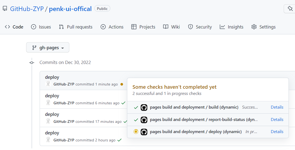The width and height of the screenshot is (295, 150).
Task: Click green checkmark beside 2 hours ago commit
Action: pos(119,140)
